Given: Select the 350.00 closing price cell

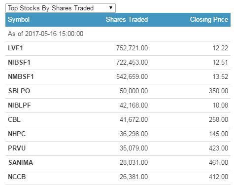Looking at the screenshot, I should coord(218,91).
